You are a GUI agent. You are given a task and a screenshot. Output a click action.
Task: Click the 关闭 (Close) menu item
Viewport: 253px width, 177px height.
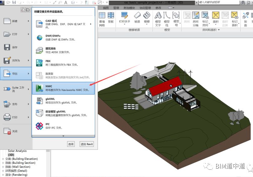click(16, 131)
